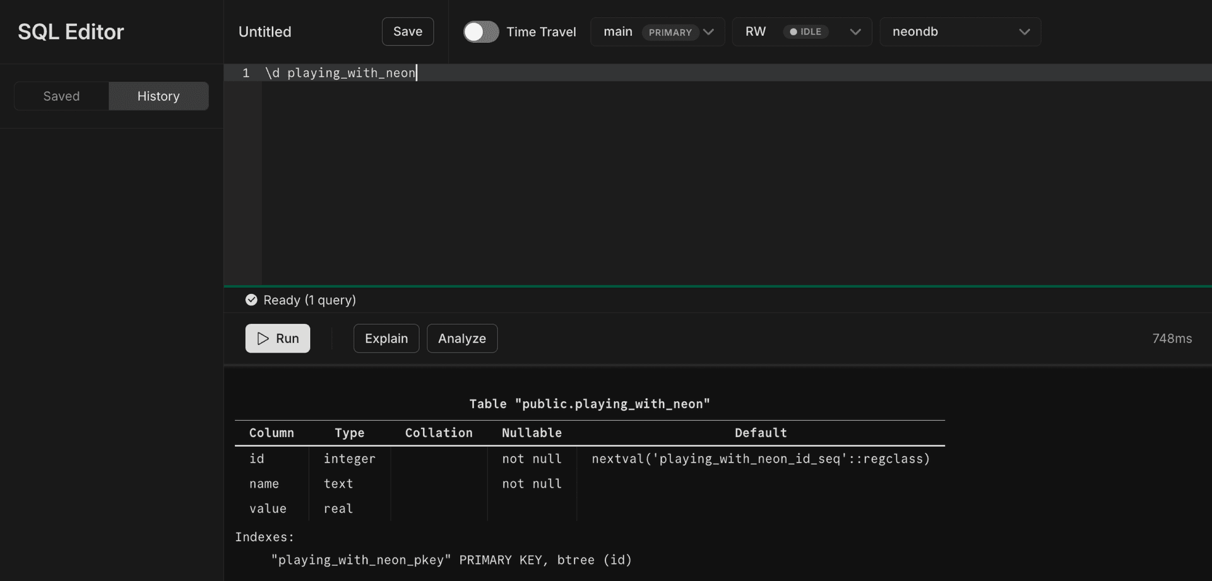Open the neondb database dropdown
1212x581 pixels.
[959, 32]
